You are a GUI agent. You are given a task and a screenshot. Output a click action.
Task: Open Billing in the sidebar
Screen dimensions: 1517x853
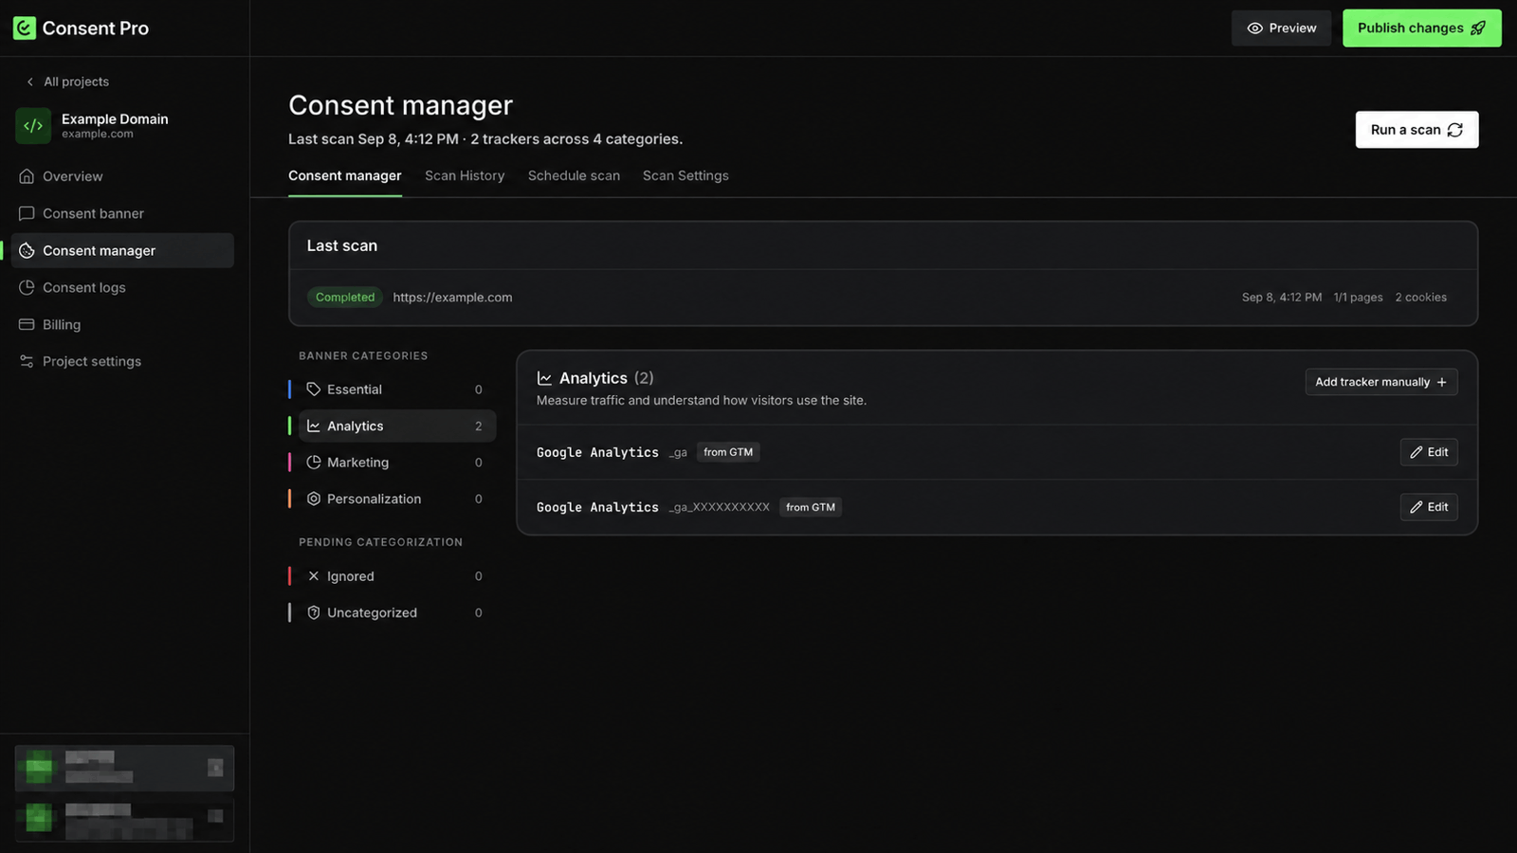(x=122, y=324)
